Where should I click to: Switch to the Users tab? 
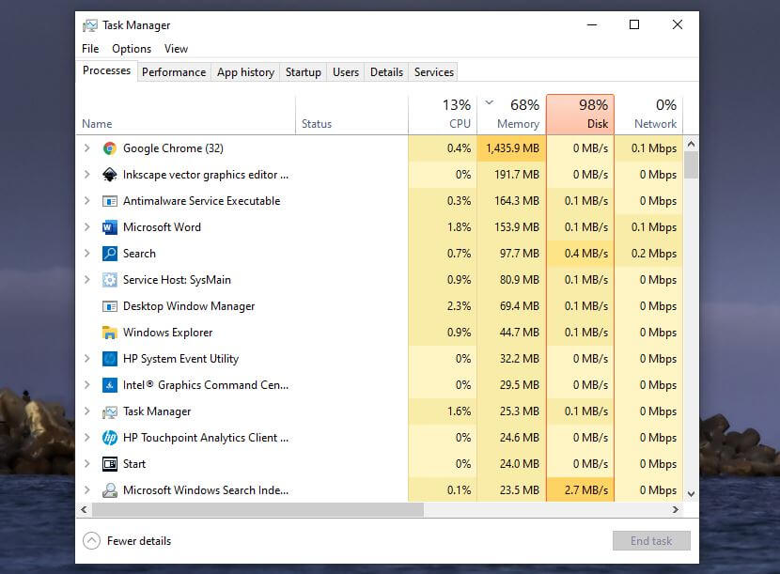coord(346,72)
